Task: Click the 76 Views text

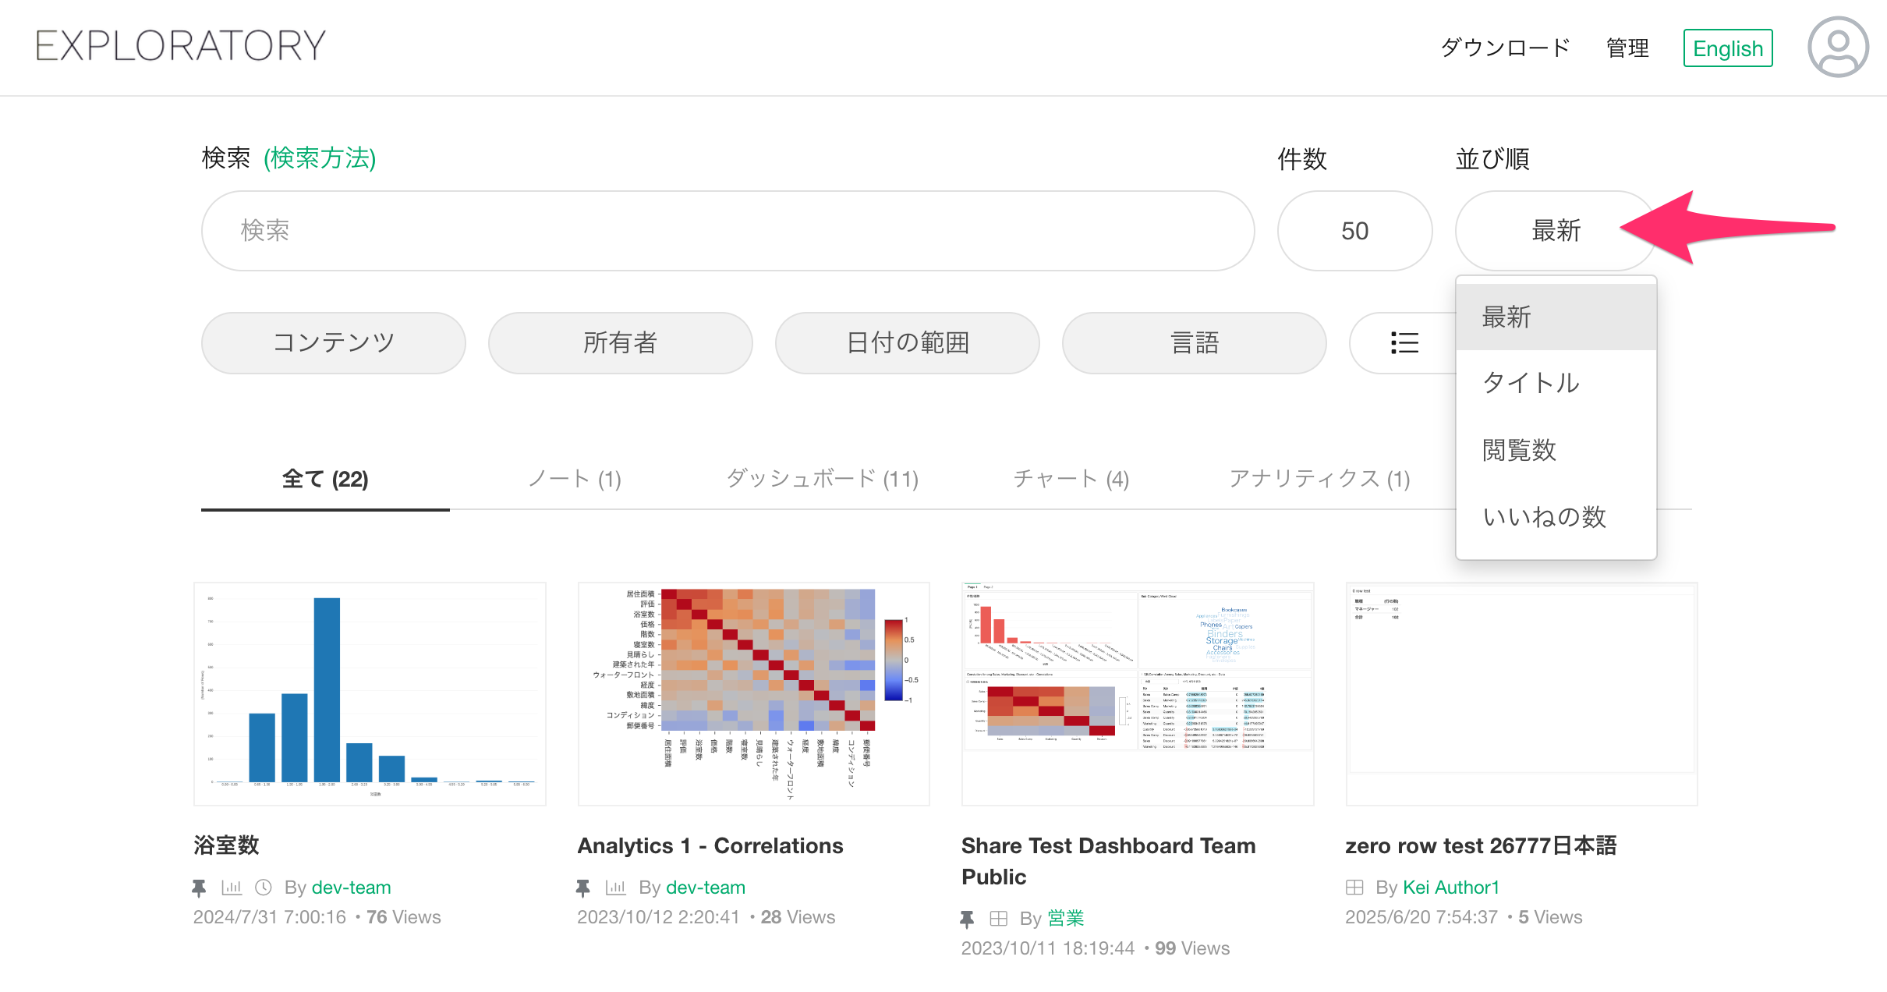Action: coord(404,917)
